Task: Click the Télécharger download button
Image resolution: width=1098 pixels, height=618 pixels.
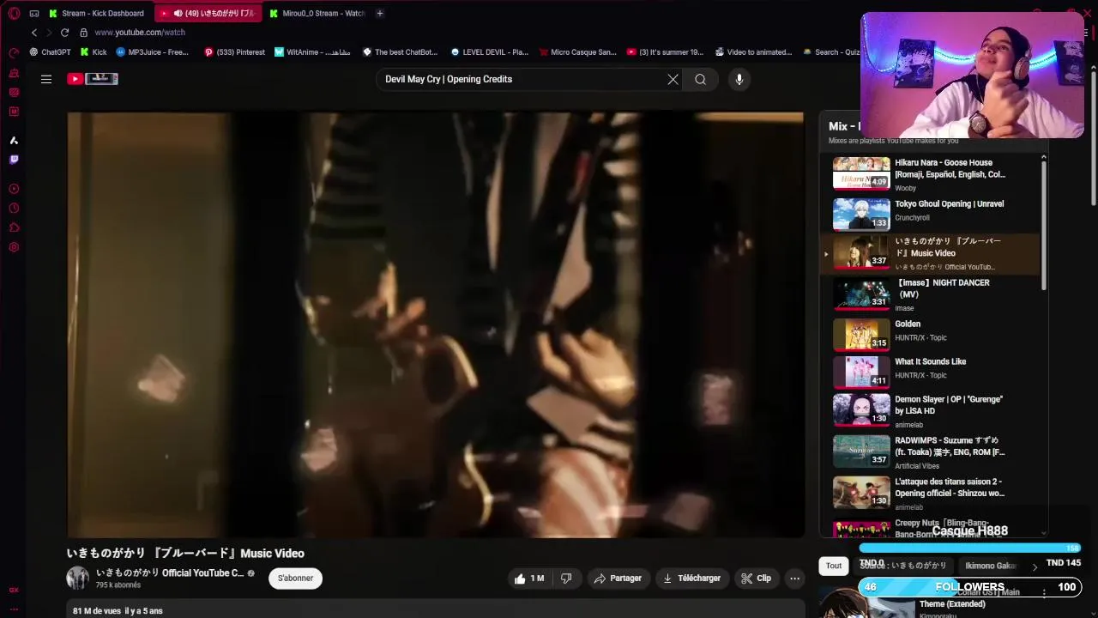Action: tap(691, 579)
